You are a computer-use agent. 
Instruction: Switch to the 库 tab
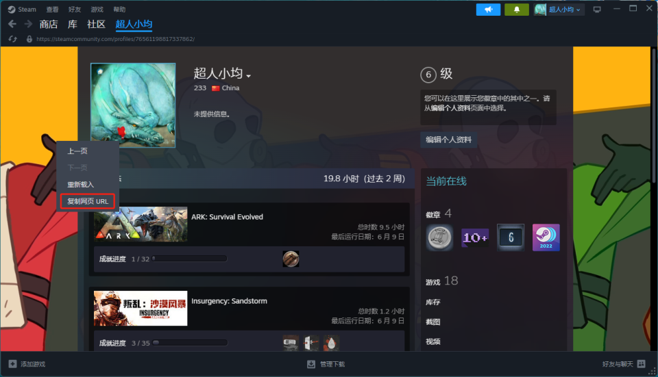coord(73,25)
